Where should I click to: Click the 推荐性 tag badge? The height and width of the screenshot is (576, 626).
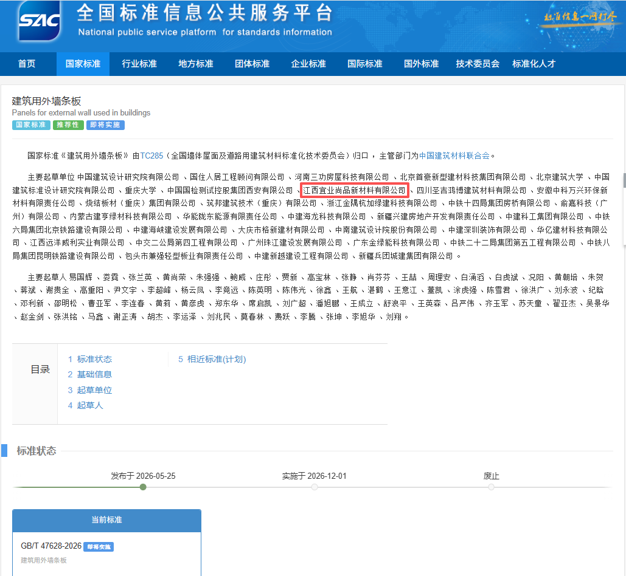coord(68,125)
